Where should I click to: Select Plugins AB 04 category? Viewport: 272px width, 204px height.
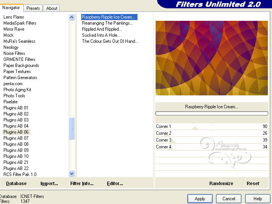(16, 126)
